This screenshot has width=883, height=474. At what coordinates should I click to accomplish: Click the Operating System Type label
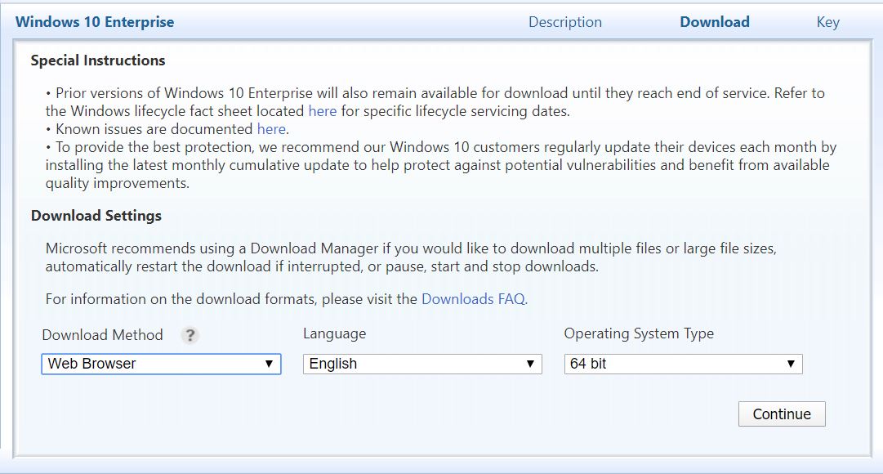[x=639, y=333]
